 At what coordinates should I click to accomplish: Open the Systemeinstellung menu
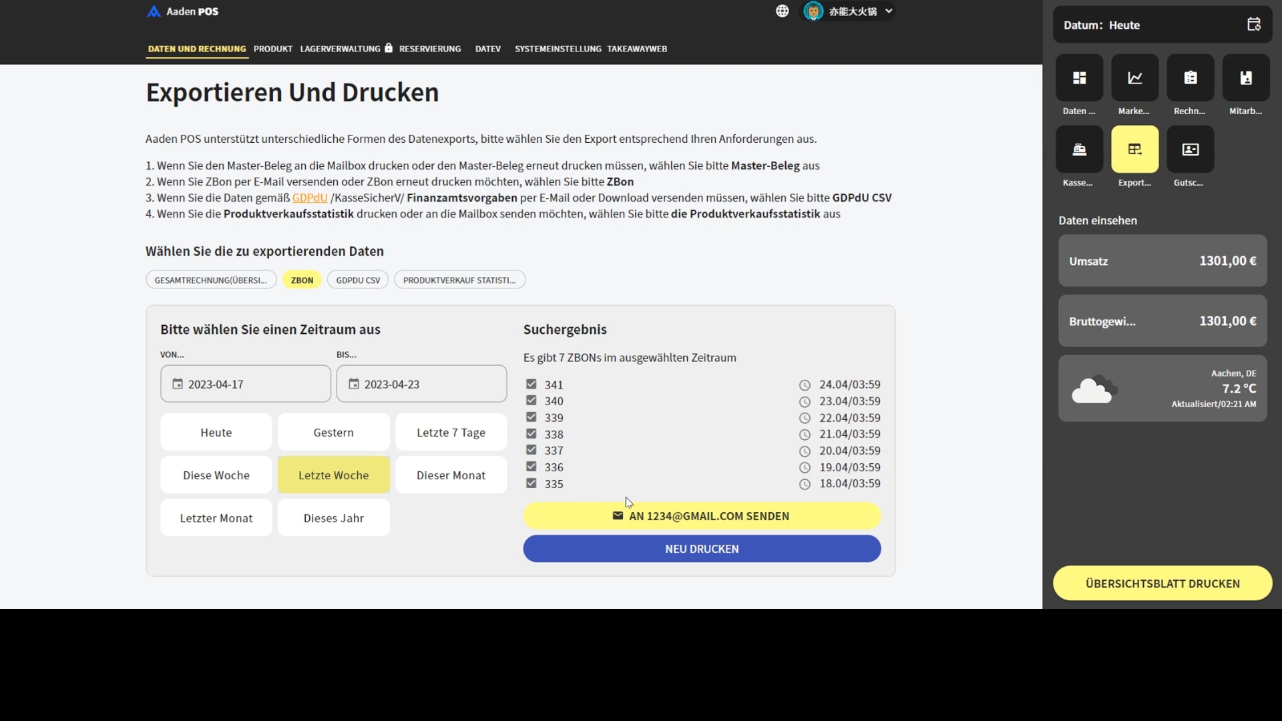558,49
